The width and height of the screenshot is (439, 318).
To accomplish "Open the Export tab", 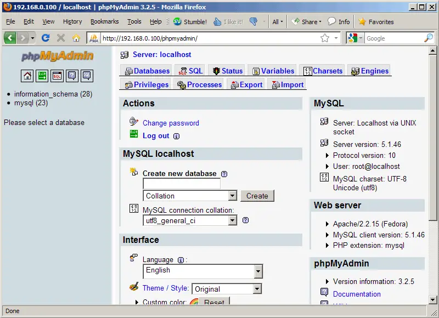I will coord(246,85).
